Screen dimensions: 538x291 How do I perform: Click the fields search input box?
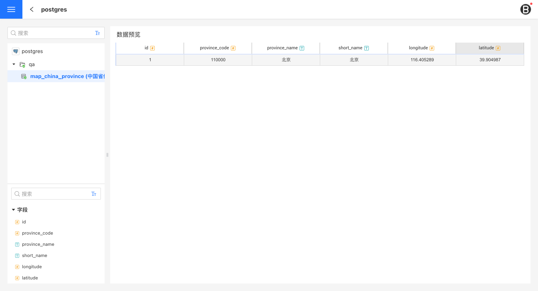[x=54, y=194]
